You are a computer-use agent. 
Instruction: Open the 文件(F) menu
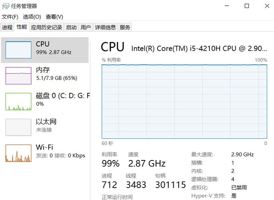[x=10, y=17]
